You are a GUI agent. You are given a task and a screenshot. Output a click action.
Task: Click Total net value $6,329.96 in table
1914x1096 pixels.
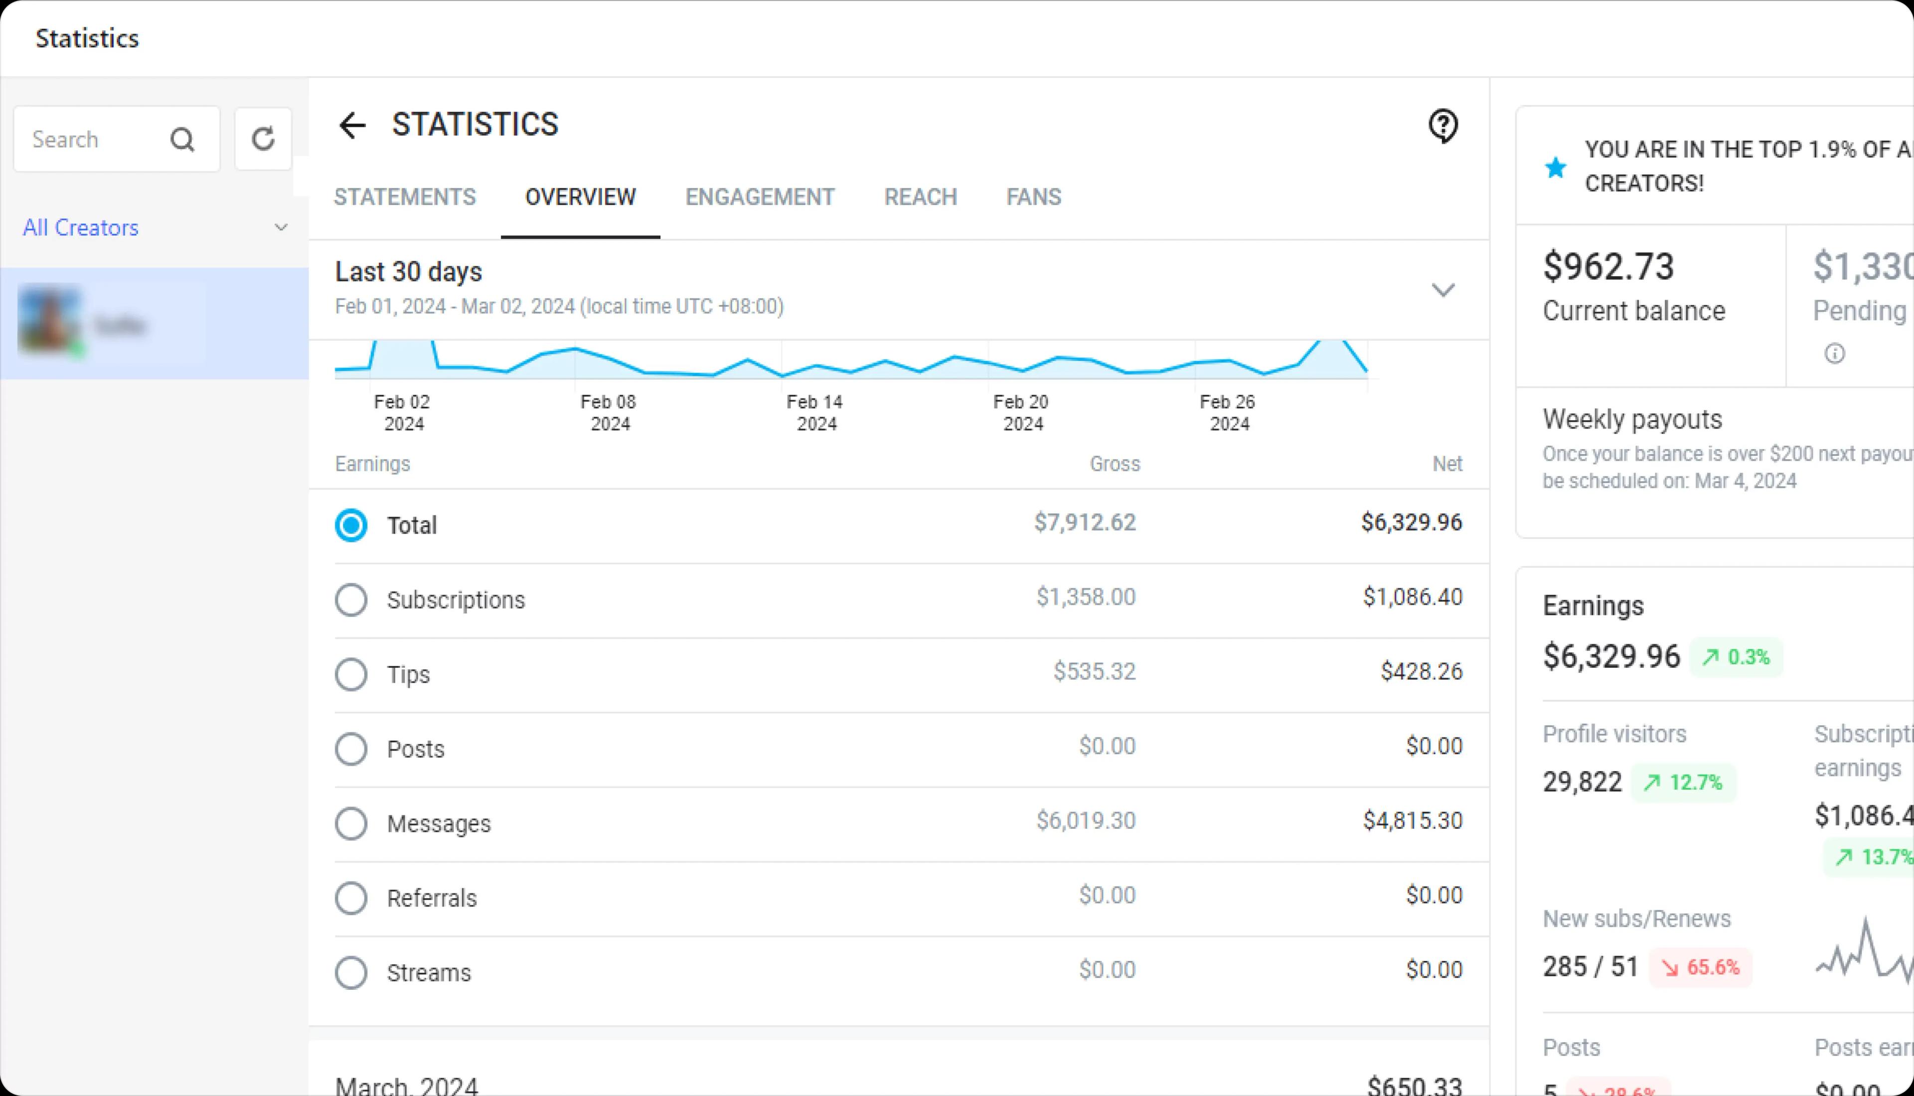click(1411, 522)
